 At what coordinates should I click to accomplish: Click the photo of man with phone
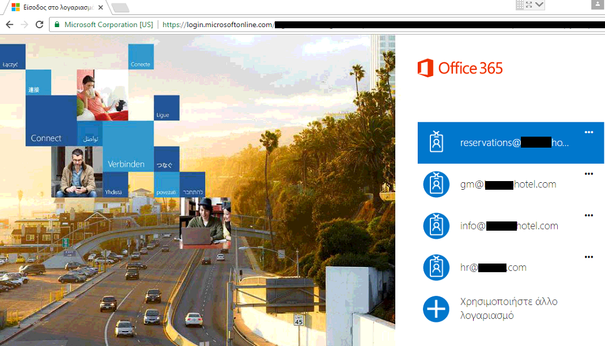pyautogui.click(x=77, y=171)
